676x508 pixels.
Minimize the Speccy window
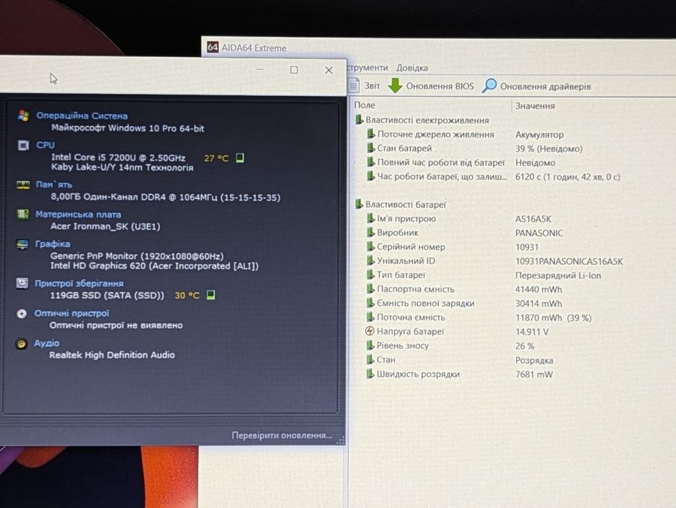(x=260, y=69)
